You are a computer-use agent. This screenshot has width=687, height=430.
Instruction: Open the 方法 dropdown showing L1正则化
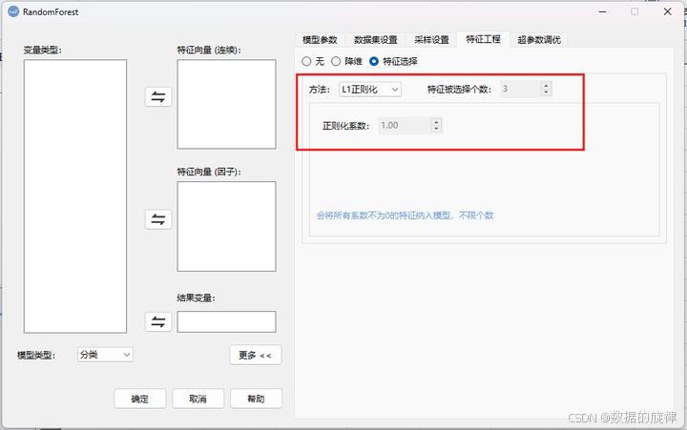370,90
